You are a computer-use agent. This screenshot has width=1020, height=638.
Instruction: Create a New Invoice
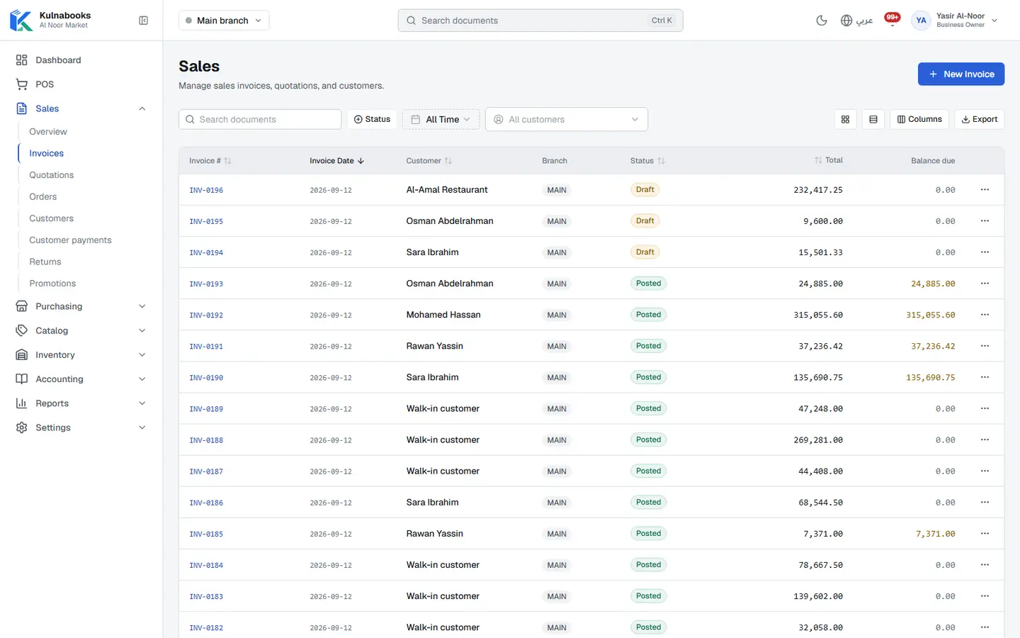[961, 74]
